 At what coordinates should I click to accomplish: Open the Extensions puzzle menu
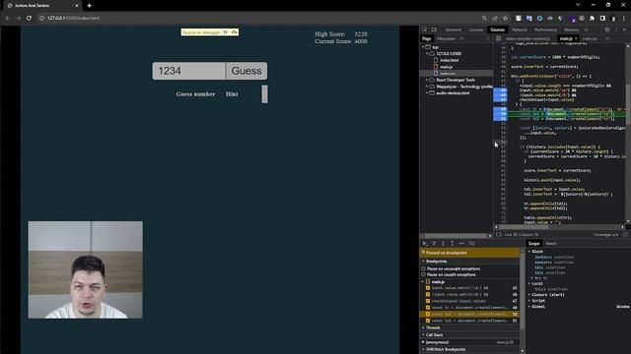592,18
